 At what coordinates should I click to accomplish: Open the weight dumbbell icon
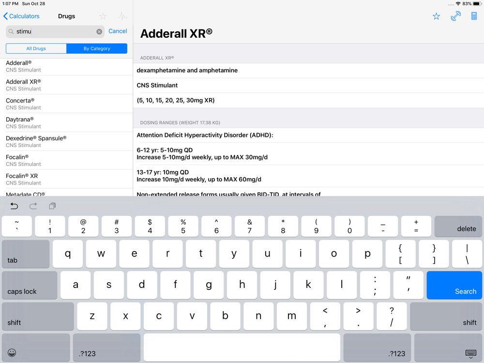455,16
